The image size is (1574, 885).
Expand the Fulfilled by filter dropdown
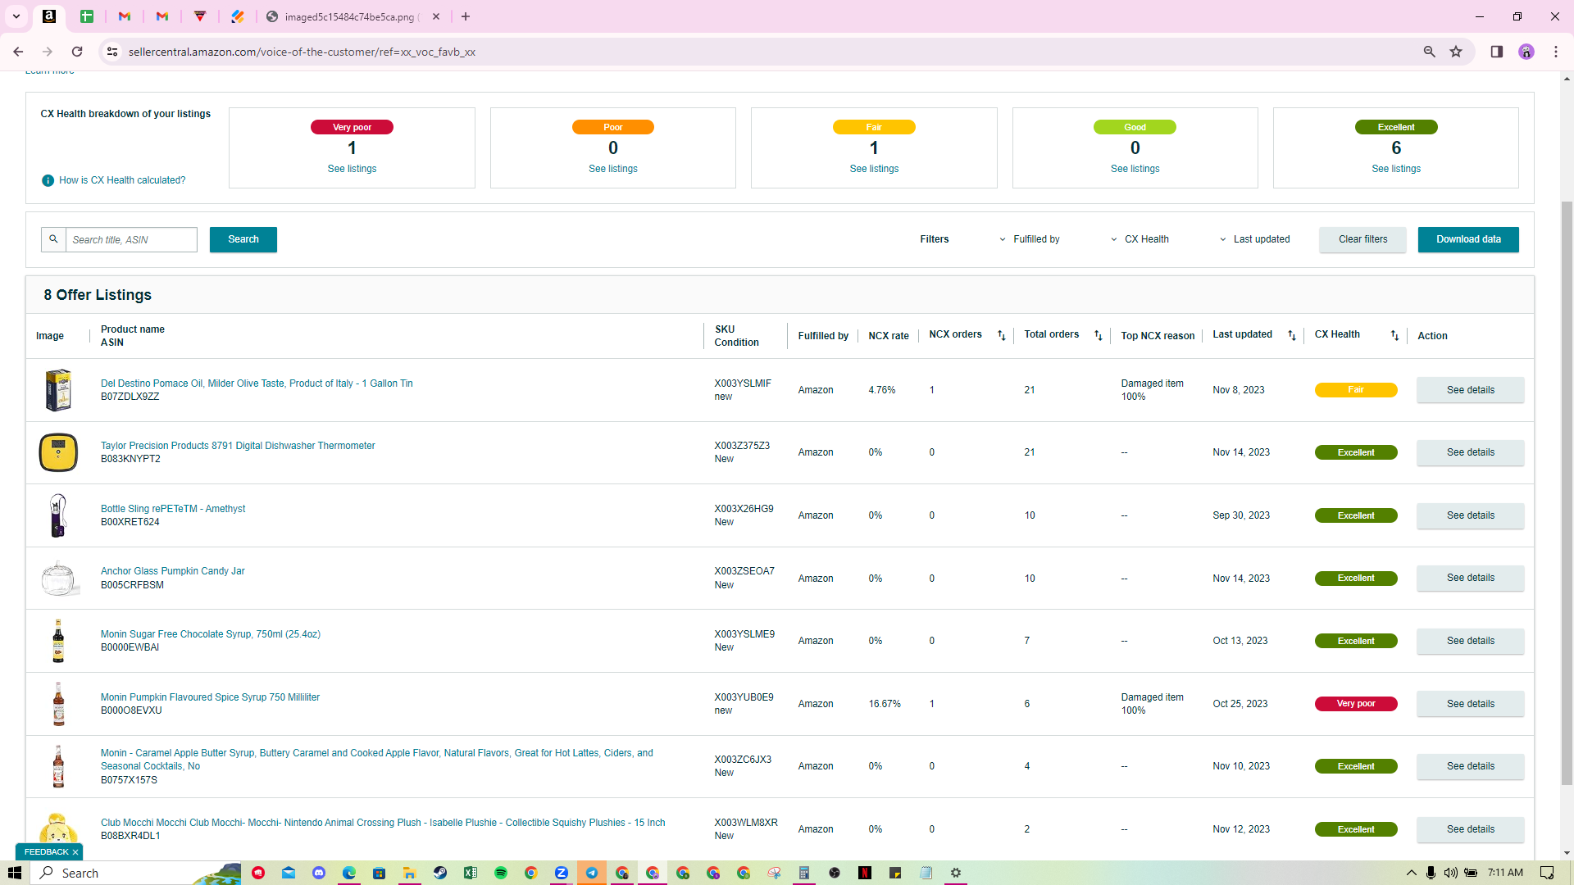click(x=1030, y=239)
